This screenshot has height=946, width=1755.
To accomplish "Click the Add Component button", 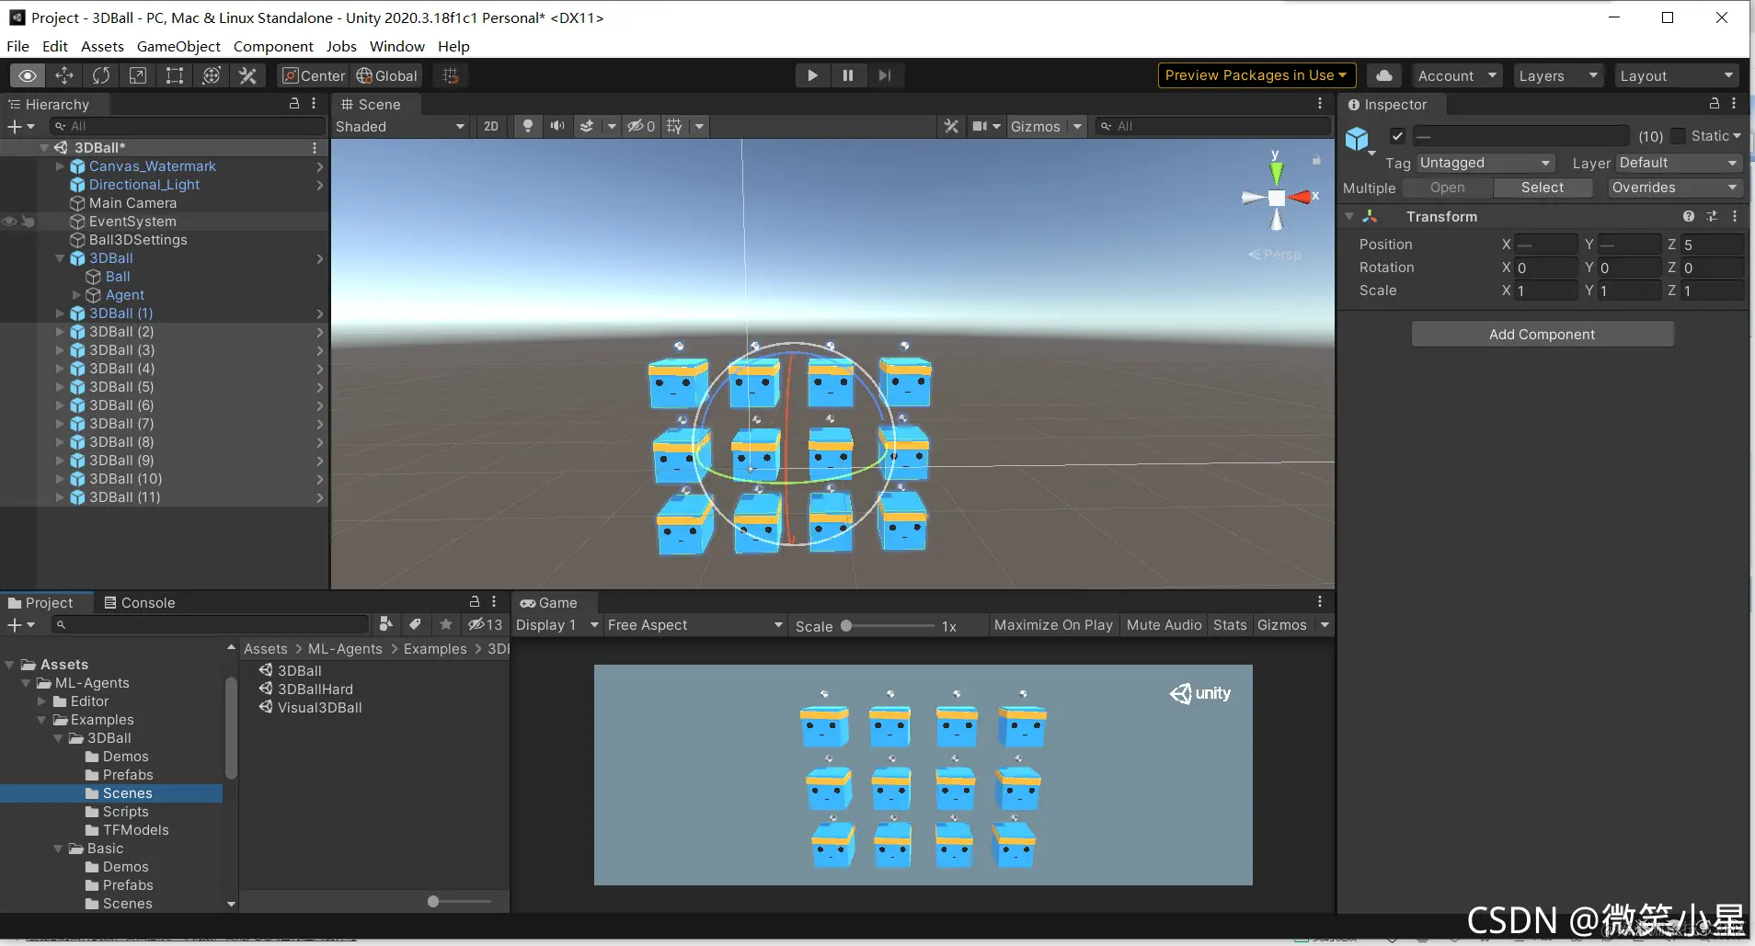I will (x=1543, y=334).
